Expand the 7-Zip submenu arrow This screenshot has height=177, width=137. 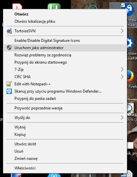[122, 70]
